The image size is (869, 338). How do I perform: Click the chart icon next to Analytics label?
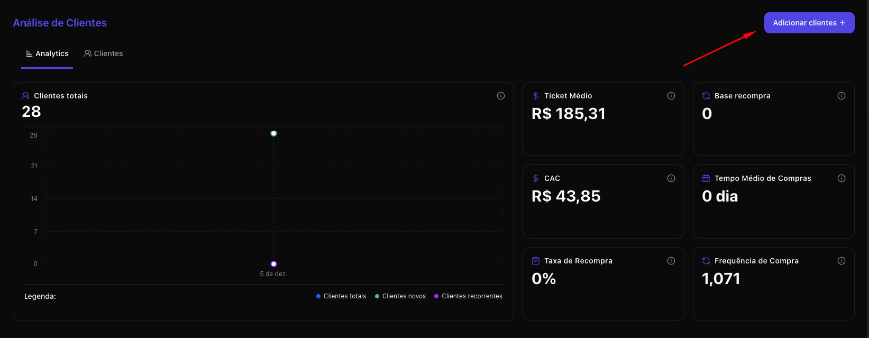(28, 53)
